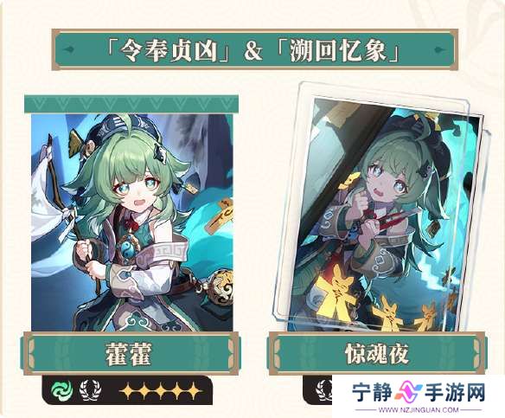Click the 惊魂夜 name plate
The image size is (505, 418).
coord(377,353)
